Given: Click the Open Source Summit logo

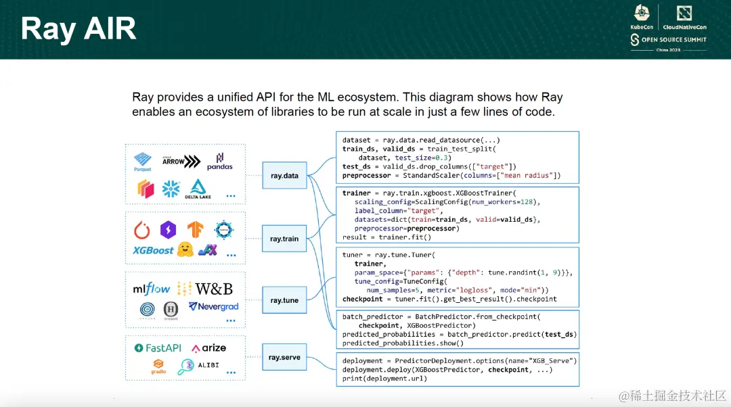Looking at the screenshot, I should pos(669,41).
